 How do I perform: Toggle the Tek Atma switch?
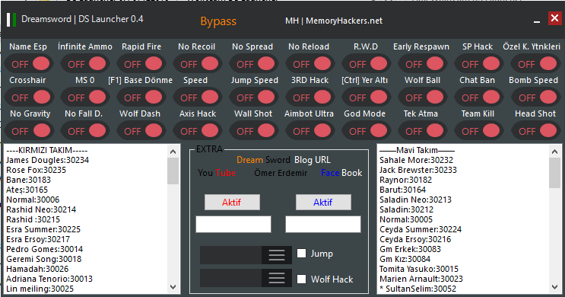pos(422,131)
